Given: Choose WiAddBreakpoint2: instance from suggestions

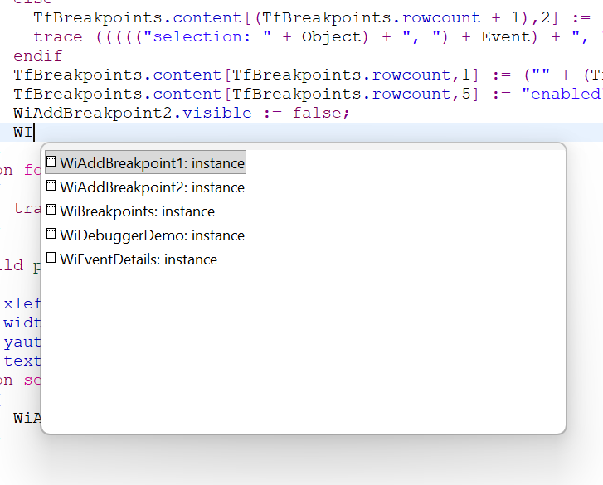Looking at the screenshot, I should (152, 187).
